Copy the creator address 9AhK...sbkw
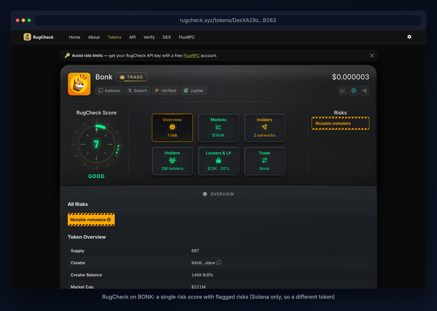The width and height of the screenshot is (437, 311). pyautogui.click(x=219, y=263)
